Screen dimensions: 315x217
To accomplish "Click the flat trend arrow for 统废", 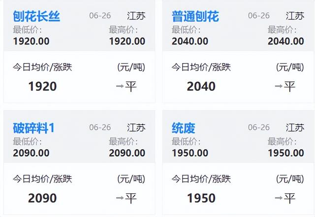I will tap(279, 198).
